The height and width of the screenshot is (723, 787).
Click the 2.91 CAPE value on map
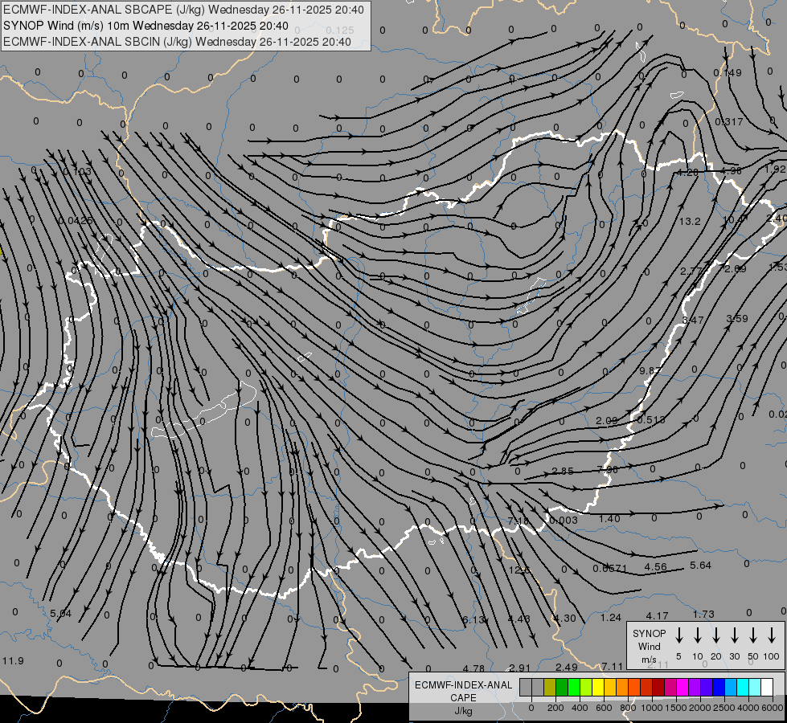(519, 668)
